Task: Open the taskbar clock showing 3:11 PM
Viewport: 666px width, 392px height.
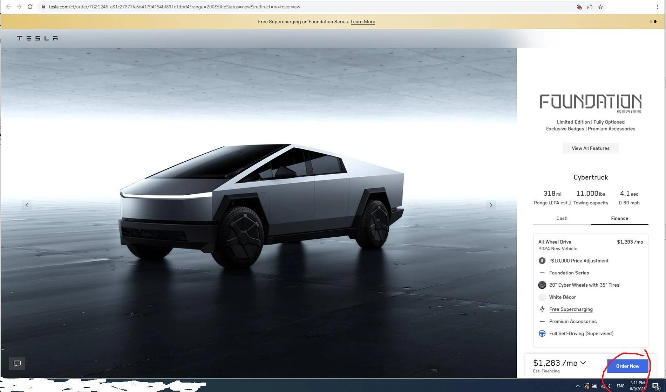Action: [637, 386]
